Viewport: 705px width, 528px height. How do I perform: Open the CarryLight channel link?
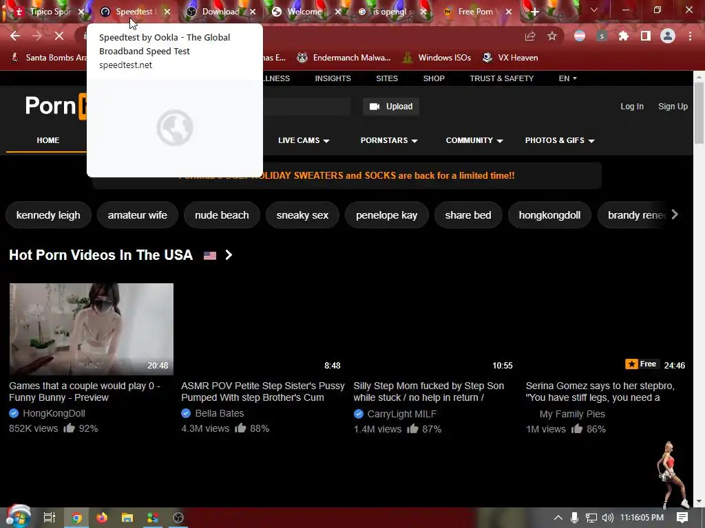click(401, 414)
